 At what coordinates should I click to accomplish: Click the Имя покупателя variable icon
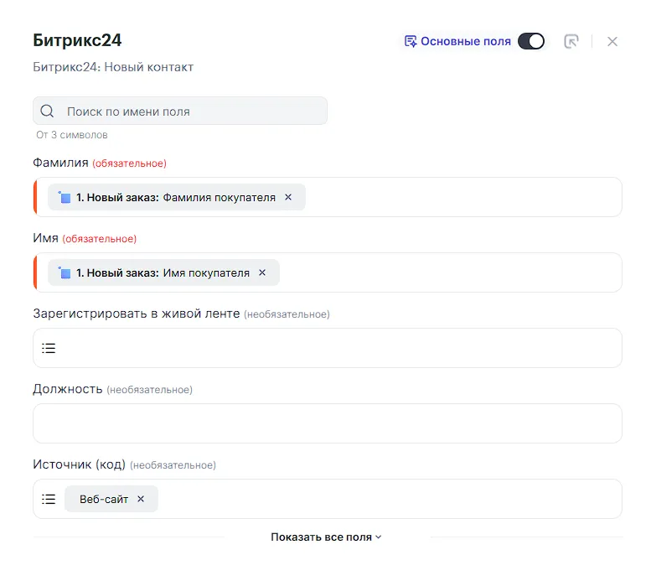[x=65, y=272]
